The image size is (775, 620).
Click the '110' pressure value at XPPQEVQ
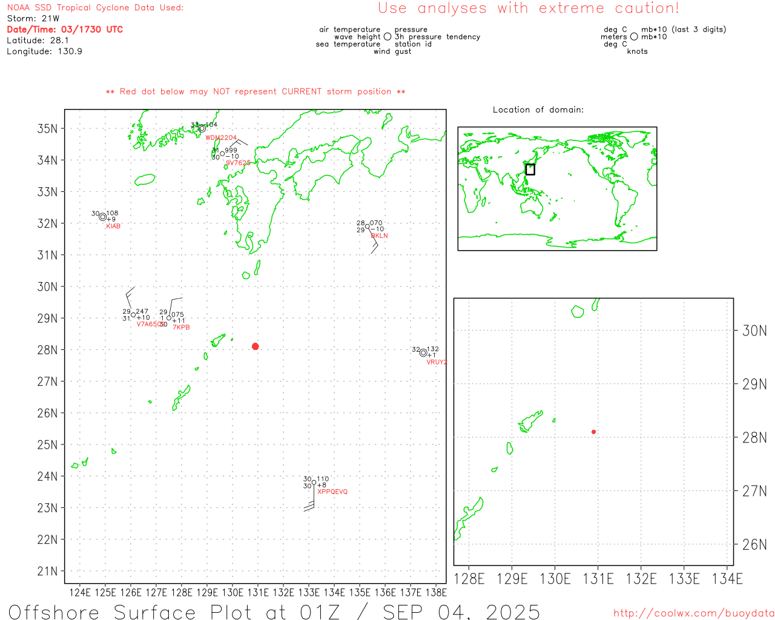323,479
